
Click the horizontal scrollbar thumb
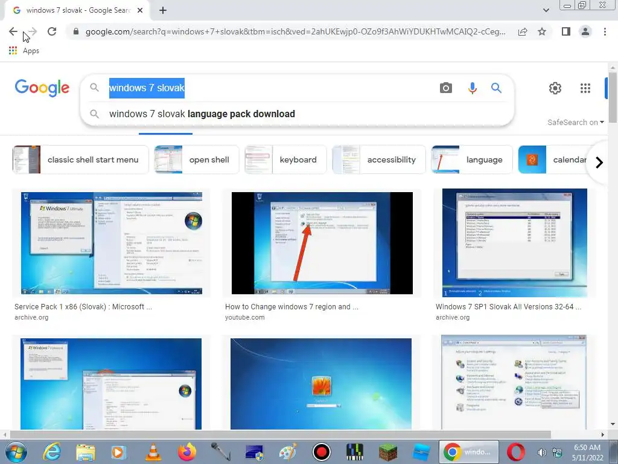[280, 434]
